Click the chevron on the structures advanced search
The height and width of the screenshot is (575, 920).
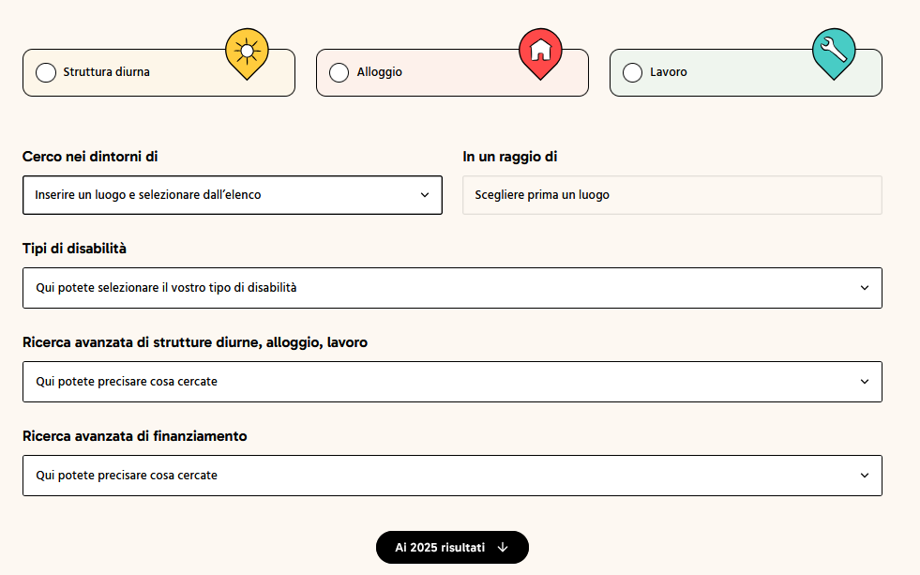[865, 382]
